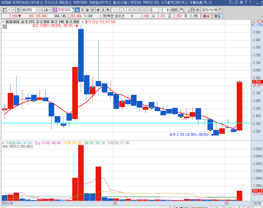Click the 최저 2,150 low price annotation

(189, 134)
